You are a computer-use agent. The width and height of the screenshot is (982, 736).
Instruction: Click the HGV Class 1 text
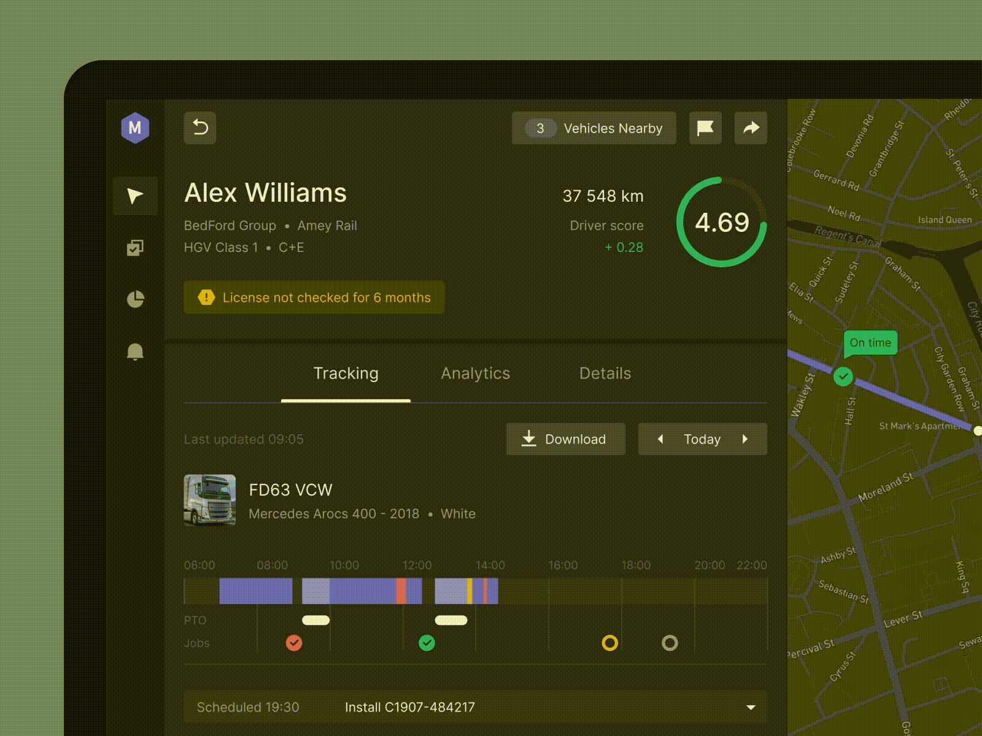221,247
